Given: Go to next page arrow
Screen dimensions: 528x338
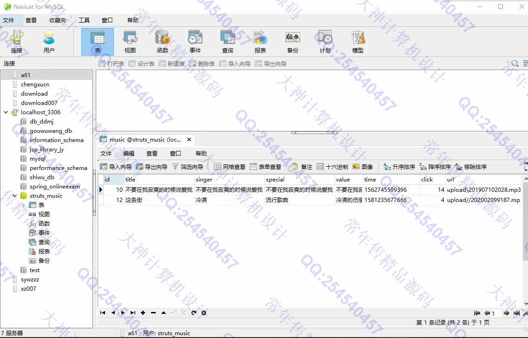Looking at the screenshot, I should point(506,313).
